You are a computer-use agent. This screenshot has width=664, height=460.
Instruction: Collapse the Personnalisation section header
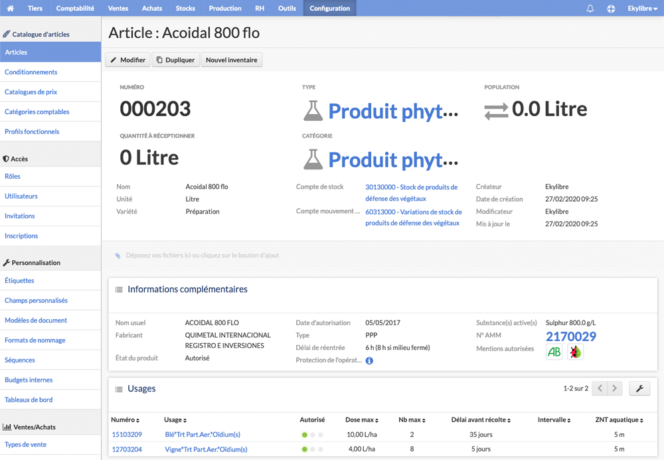click(50, 263)
